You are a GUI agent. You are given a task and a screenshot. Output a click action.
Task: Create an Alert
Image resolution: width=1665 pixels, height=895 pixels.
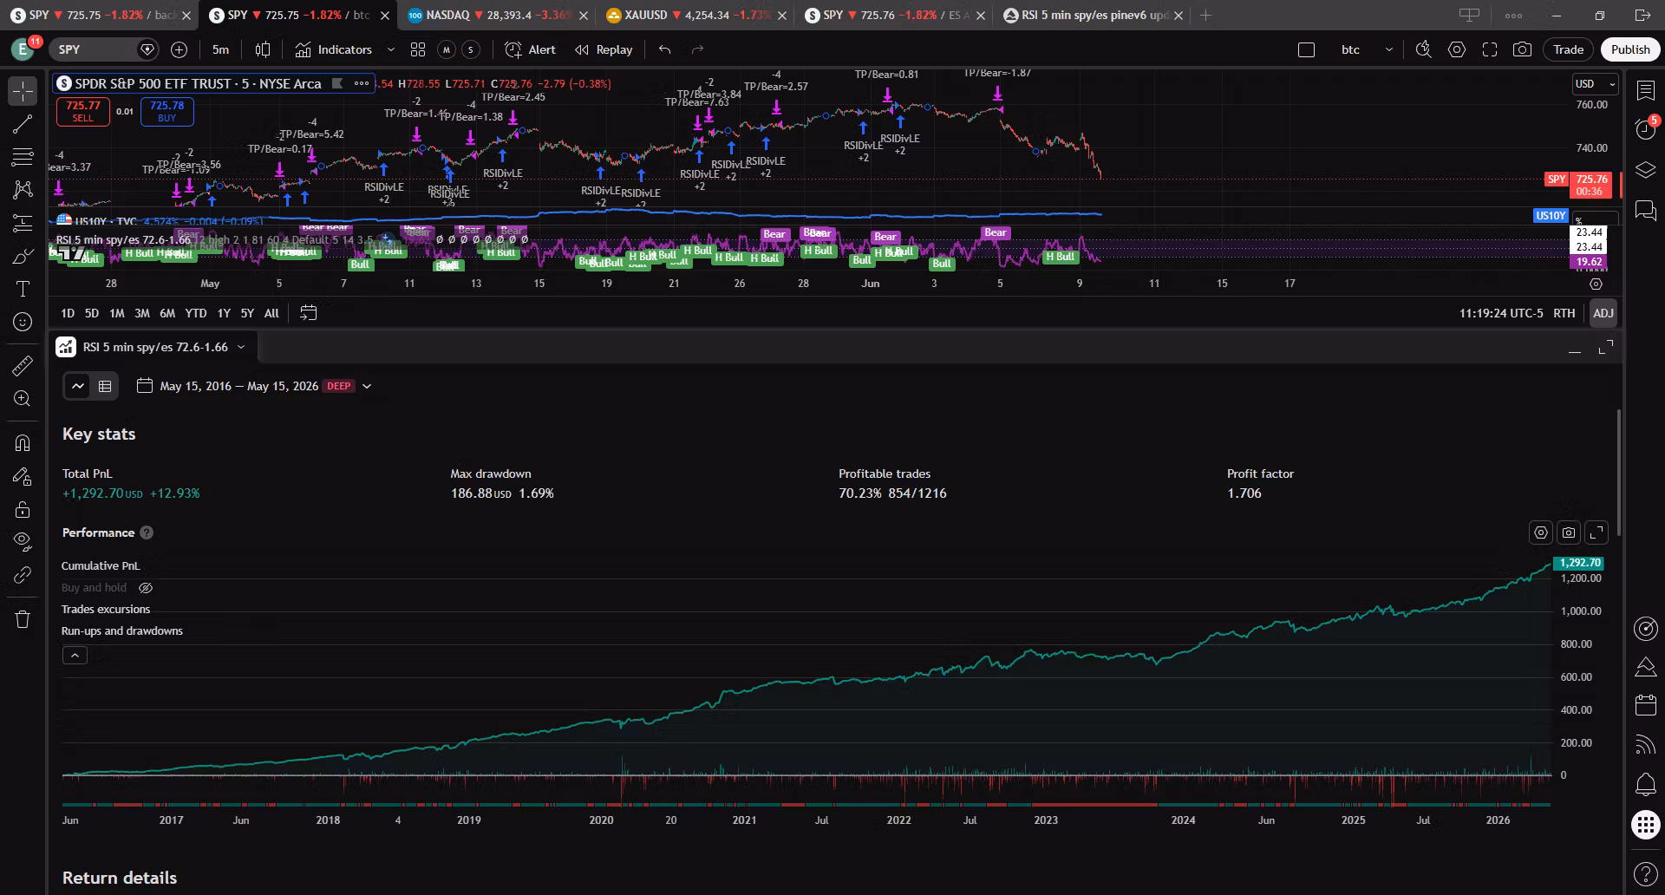pos(530,49)
